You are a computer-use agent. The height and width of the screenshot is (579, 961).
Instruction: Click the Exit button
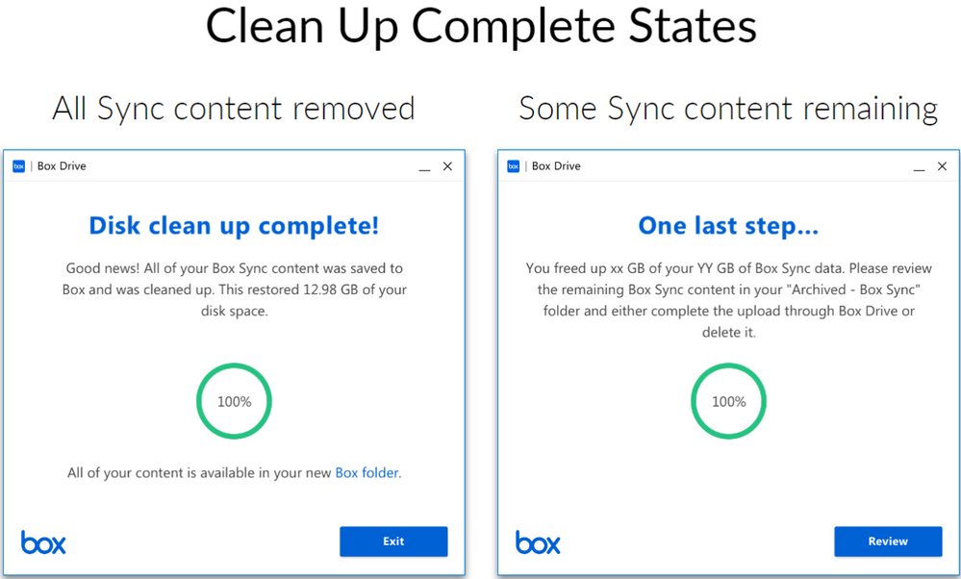393,541
